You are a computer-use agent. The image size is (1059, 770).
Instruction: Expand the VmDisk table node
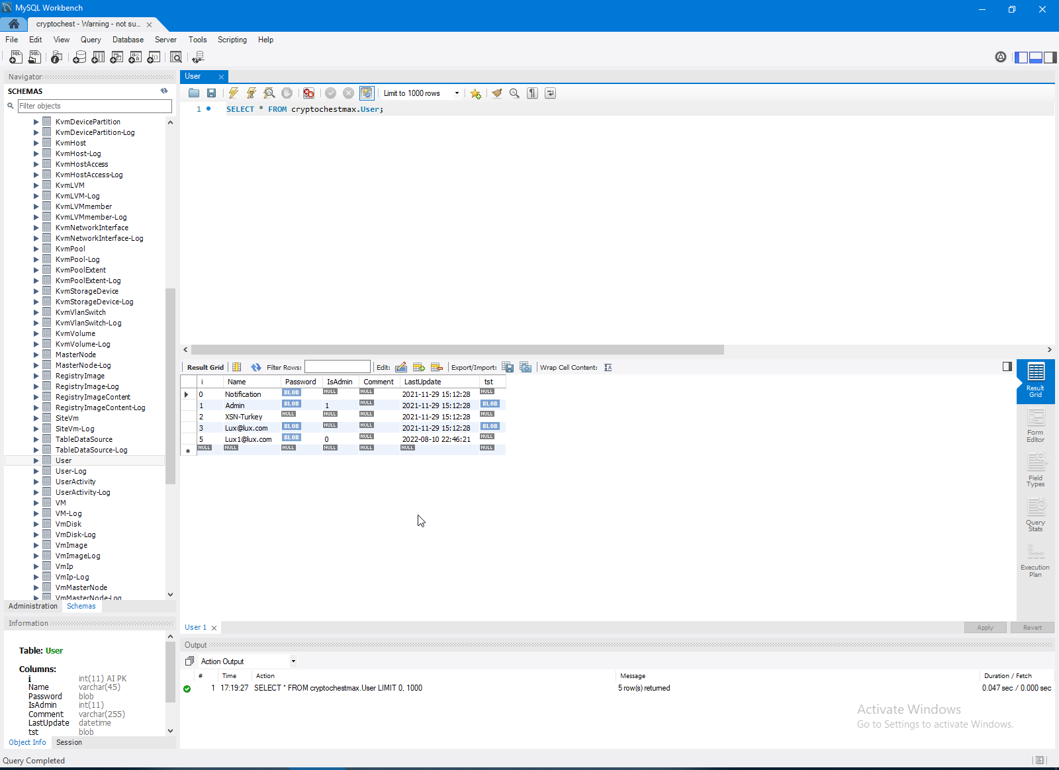click(x=36, y=524)
